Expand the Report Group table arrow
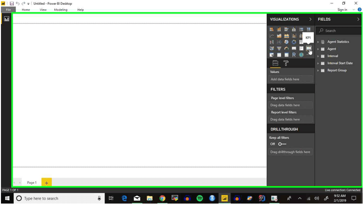363x204 pixels. (x=318, y=71)
